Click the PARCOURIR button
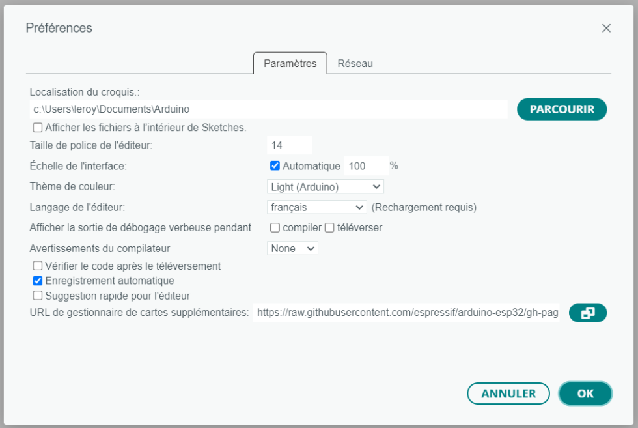The image size is (638, 428). 561,109
